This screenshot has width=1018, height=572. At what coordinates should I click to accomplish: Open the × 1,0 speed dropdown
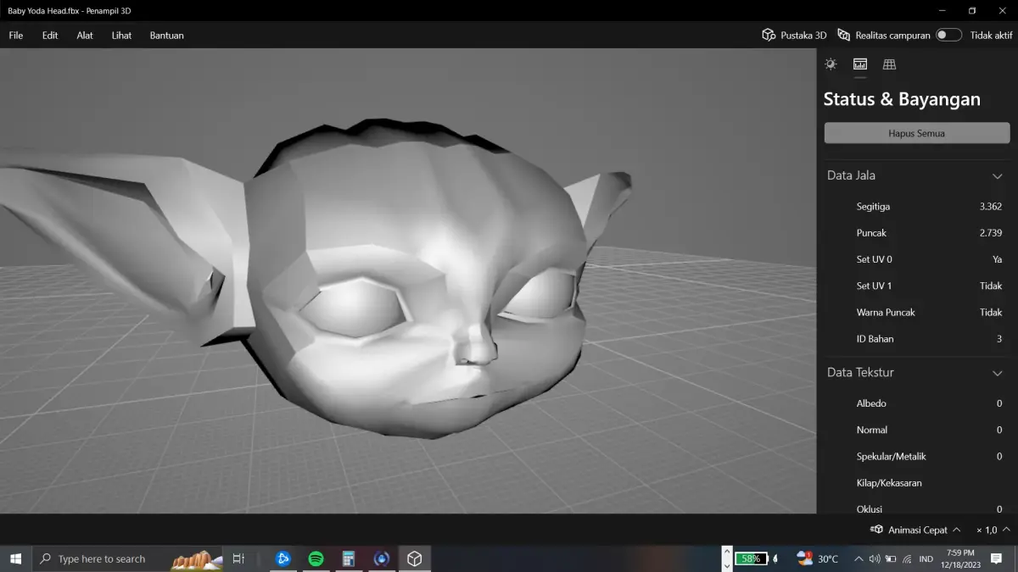pyautogui.click(x=993, y=530)
